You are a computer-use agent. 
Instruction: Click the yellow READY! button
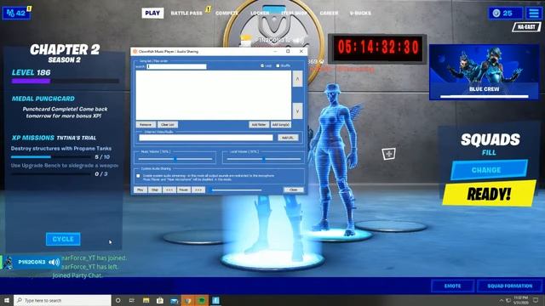489,193
